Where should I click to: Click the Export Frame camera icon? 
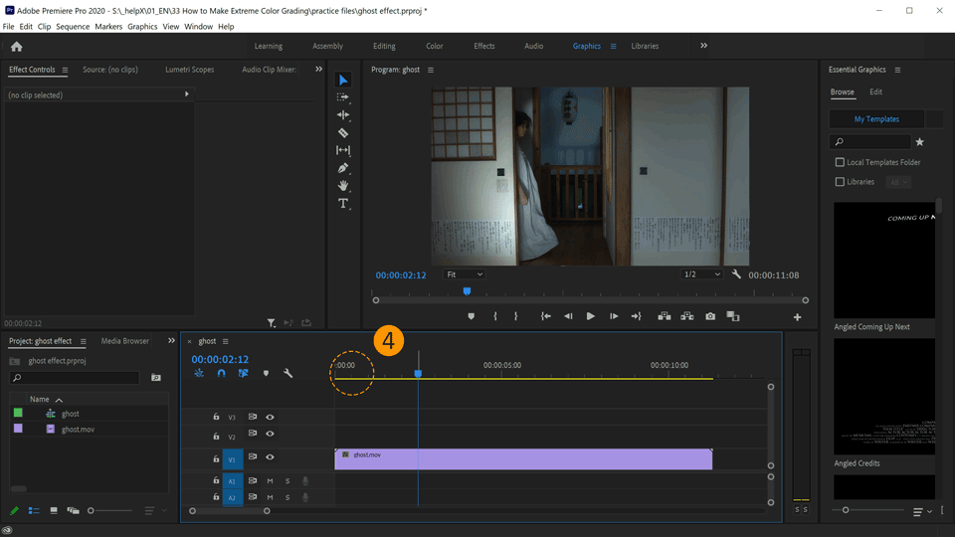[x=710, y=316]
